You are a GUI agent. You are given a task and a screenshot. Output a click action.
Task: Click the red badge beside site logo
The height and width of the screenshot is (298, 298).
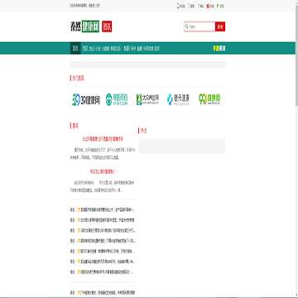pos(107,26)
